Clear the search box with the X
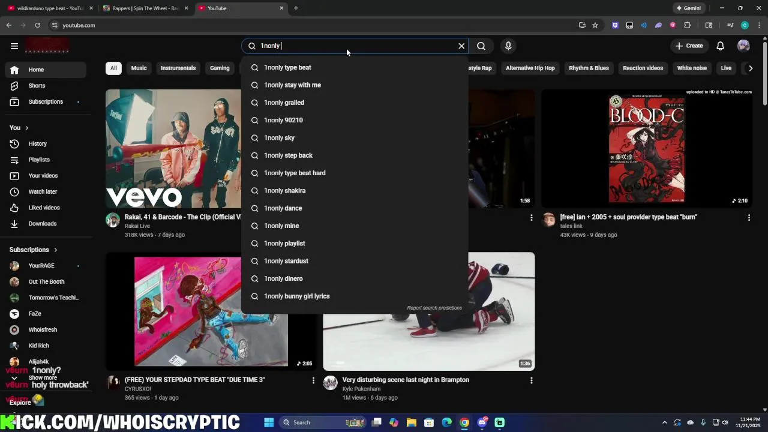 (x=461, y=46)
